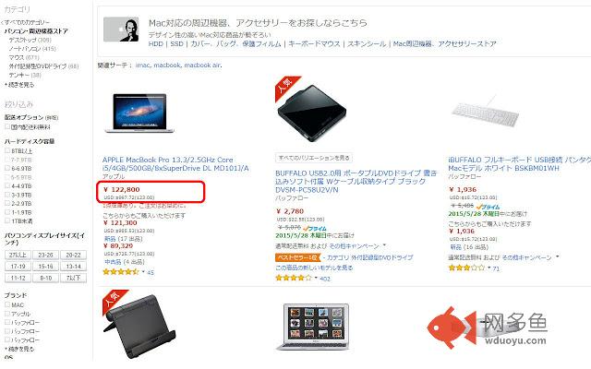The image size is (591, 369).
Task: Click the black tablet stand image
Action: coord(139,326)
